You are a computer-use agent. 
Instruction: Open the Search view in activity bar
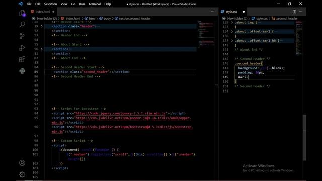click(22, 25)
